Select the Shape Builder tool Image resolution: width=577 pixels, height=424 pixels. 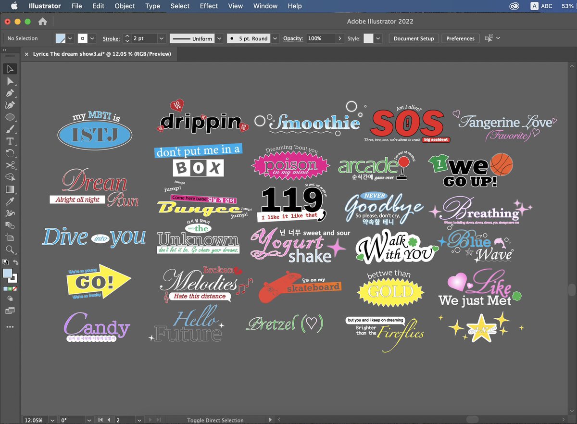tap(10, 177)
